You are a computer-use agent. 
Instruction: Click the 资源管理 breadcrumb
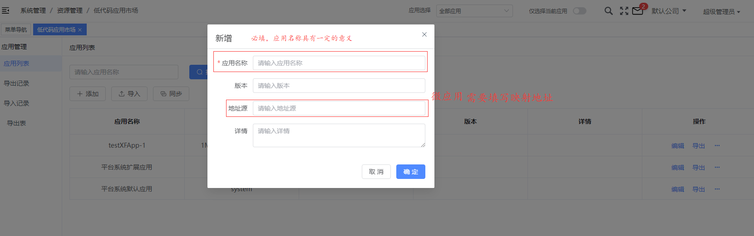pyautogui.click(x=70, y=10)
